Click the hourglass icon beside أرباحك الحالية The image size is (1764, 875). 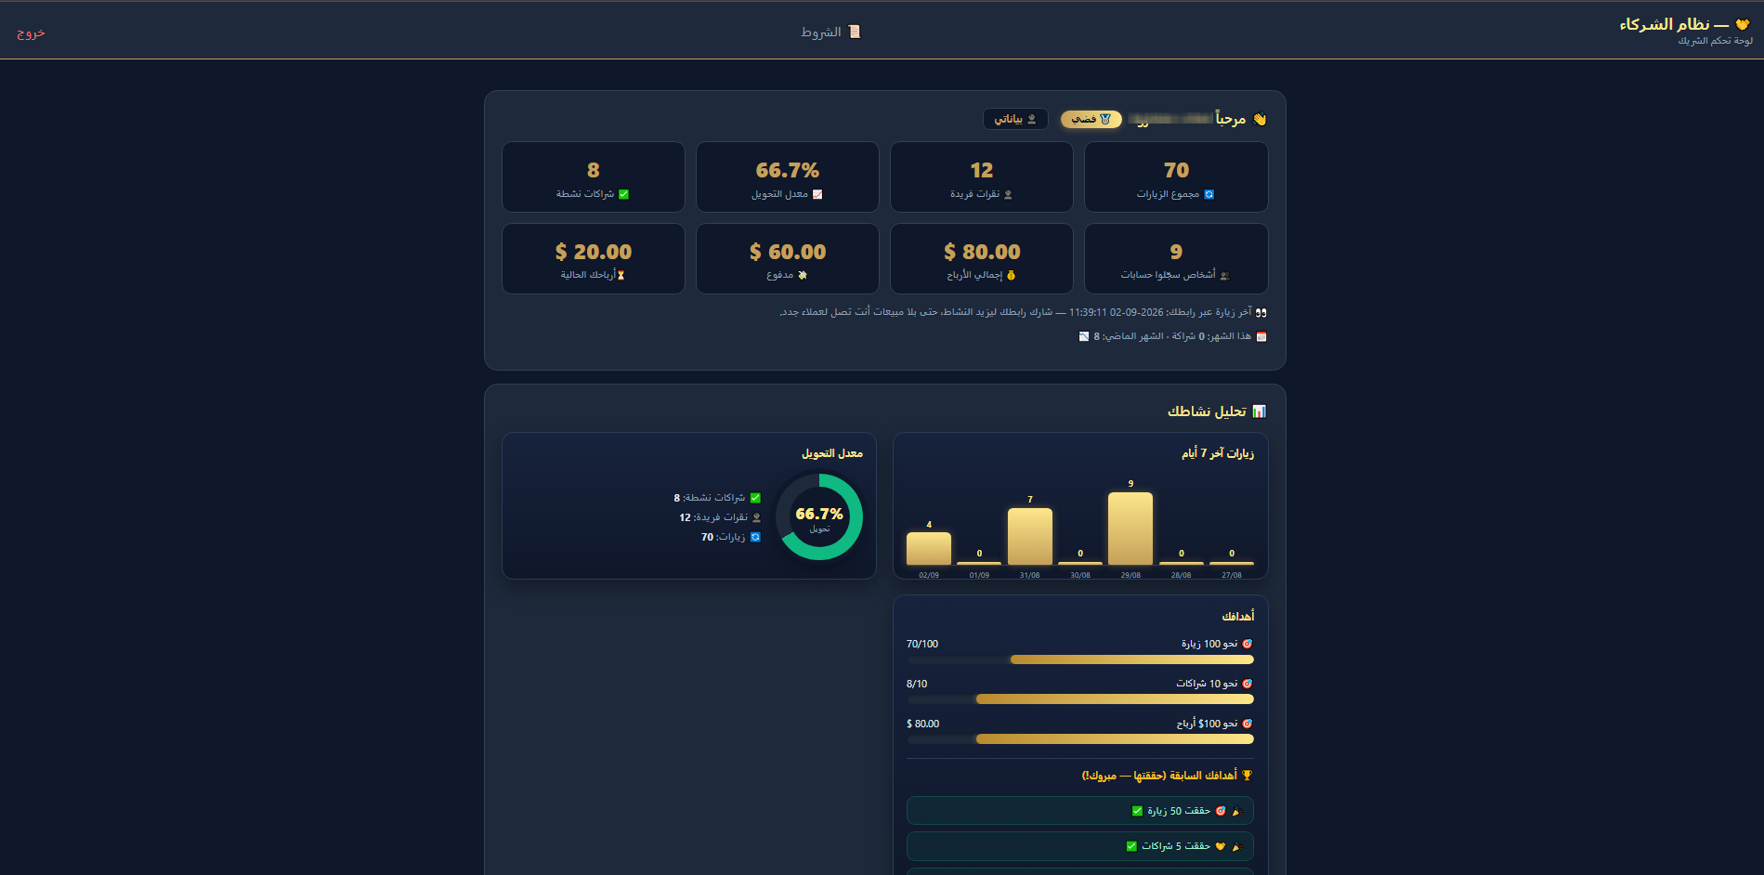click(621, 275)
